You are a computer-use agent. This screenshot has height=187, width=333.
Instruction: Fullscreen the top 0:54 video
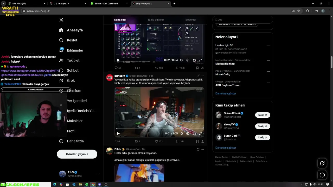tap(200, 60)
